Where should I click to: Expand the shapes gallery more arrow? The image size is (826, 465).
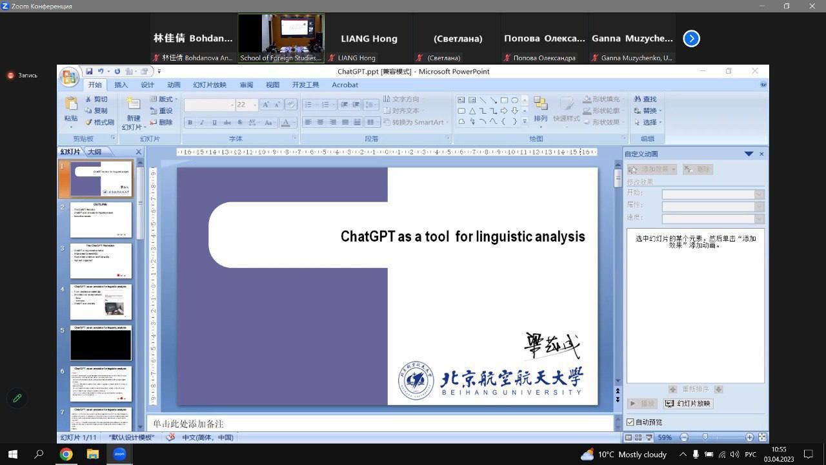coord(525,121)
